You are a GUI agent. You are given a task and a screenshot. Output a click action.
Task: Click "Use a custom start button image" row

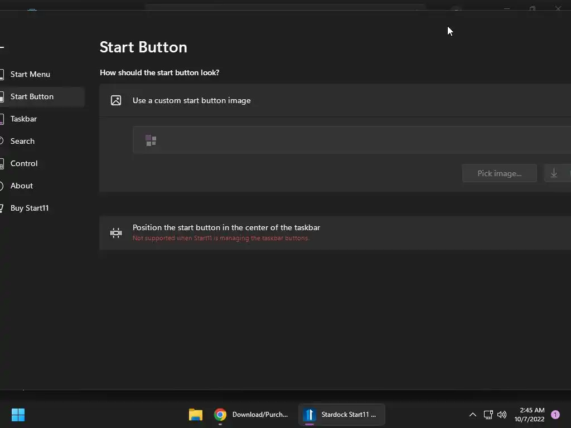coord(335,100)
